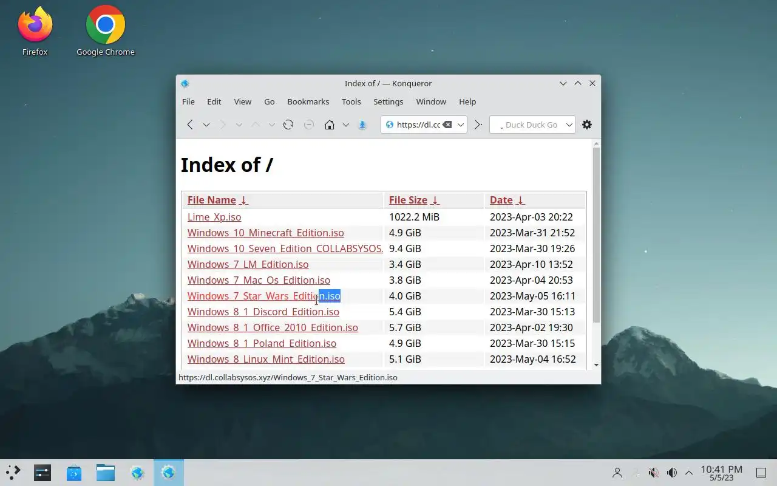Open Windows_10_Seven_Edition_COLLABSYSOS link

click(x=285, y=248)
